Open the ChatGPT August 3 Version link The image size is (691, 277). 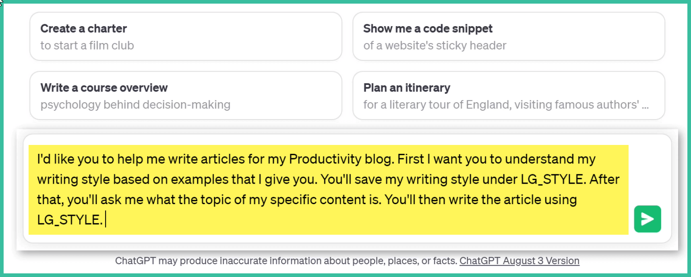click(519, 261)
